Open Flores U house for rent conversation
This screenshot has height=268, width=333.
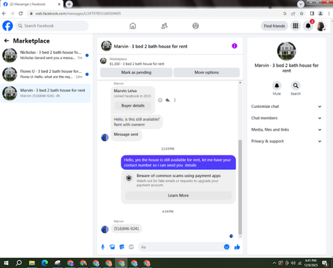tap(45, 74)
